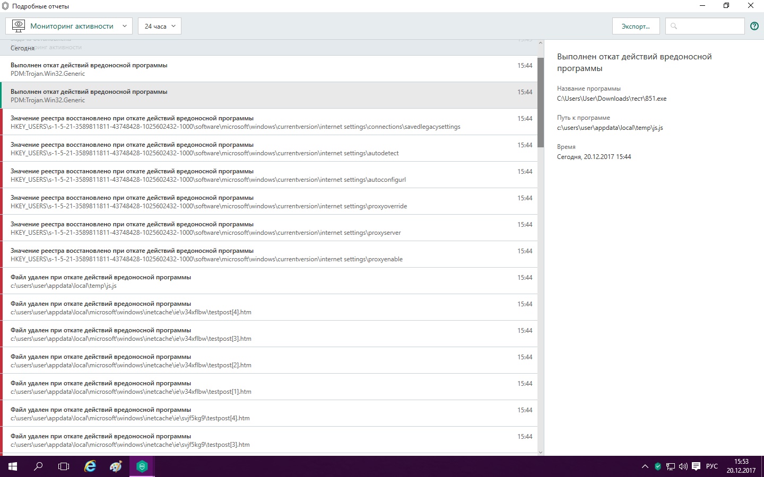764x477 pixels.
Task: Show hidden tray icons chevron
Action: 645,466
